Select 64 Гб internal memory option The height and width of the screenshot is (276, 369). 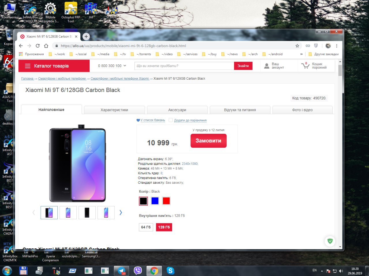coord(146,227)
